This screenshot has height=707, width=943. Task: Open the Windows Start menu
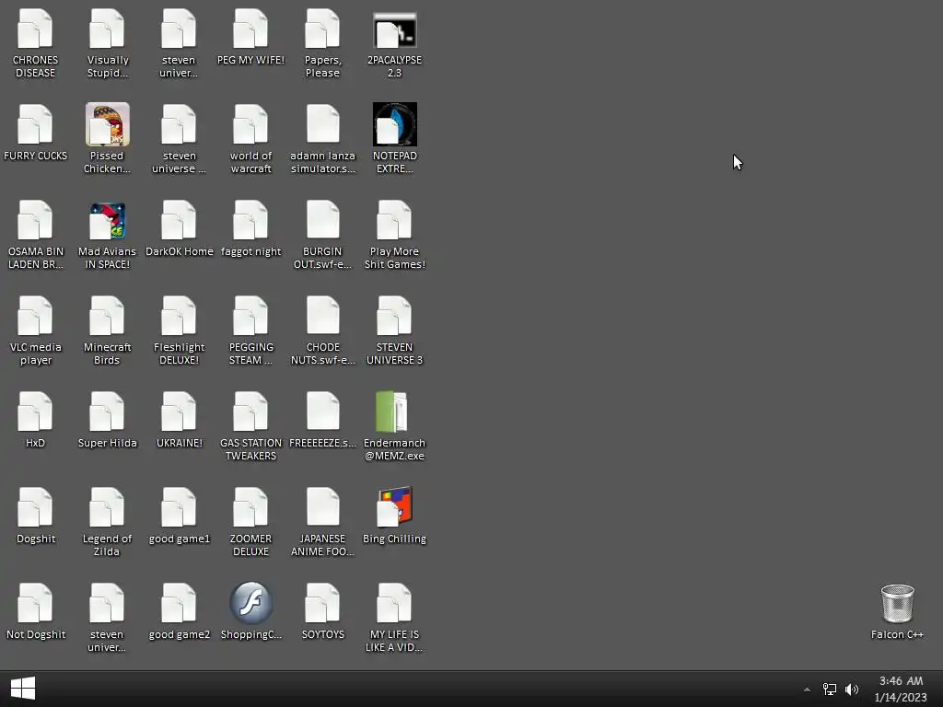[23, 689]
